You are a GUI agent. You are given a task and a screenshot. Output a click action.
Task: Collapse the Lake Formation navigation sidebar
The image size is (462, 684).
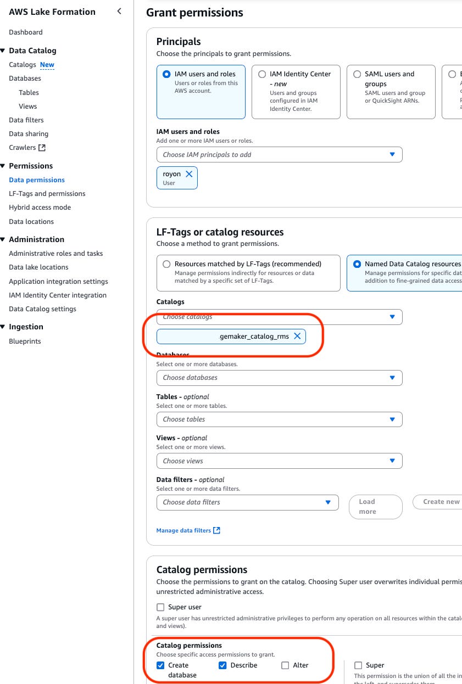point(119,11)
